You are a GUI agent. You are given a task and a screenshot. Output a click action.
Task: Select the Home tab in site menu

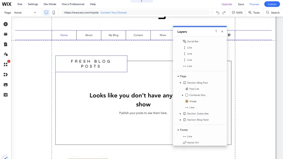(x=64, y=35)
